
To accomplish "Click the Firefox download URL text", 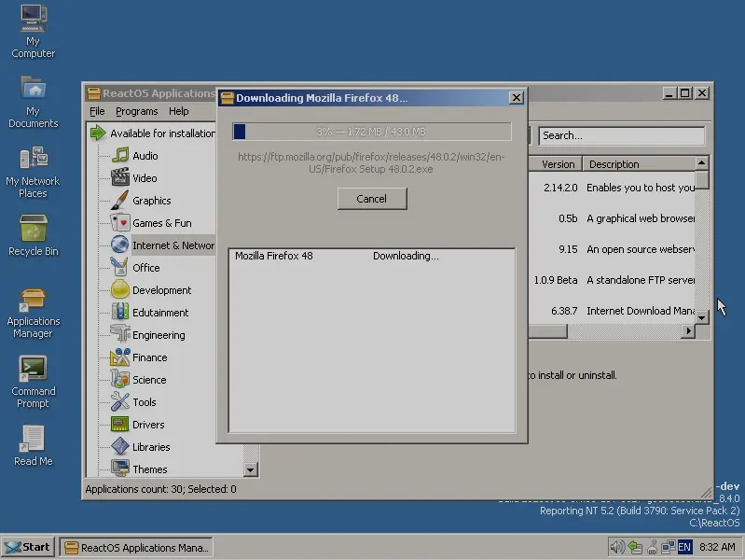I will pyautogui.click(x=371, y=162).
